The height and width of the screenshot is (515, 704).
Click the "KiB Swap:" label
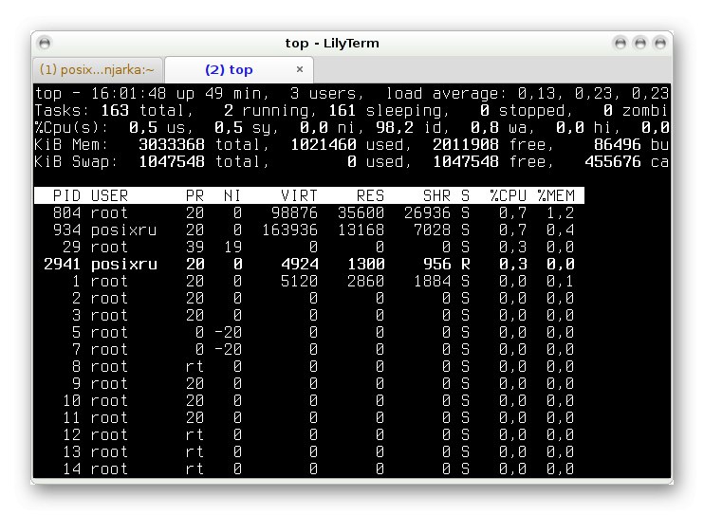[x=76, y=161]
